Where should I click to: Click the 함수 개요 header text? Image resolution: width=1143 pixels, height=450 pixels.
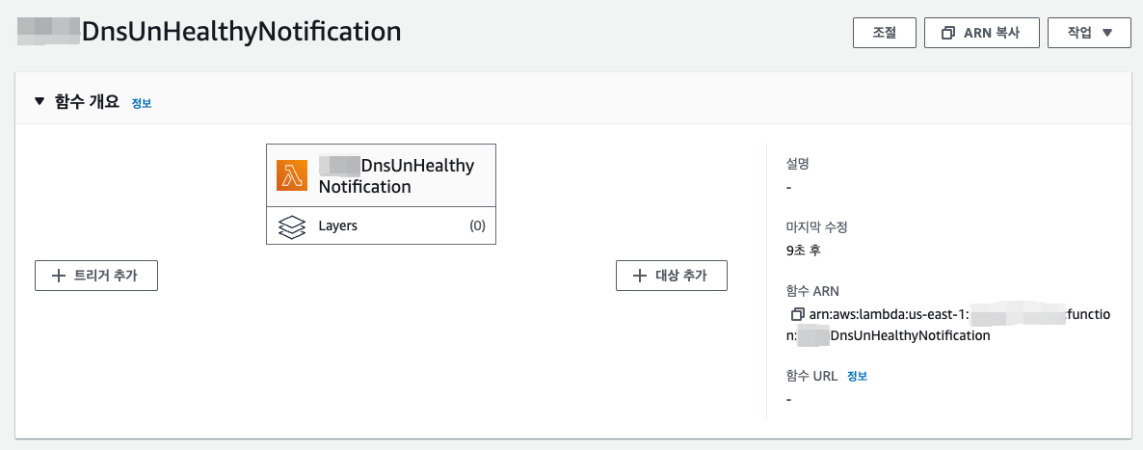pyautogui.click(x=84, y=101)
